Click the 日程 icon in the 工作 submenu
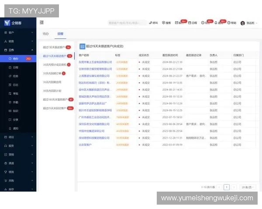 [10, 67]
